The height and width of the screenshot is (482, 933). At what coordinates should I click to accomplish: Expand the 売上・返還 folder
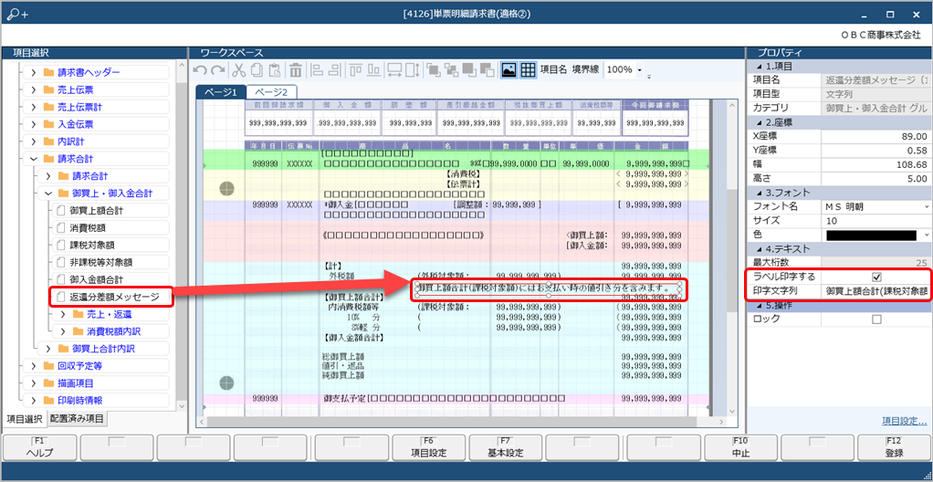[62, 314]
